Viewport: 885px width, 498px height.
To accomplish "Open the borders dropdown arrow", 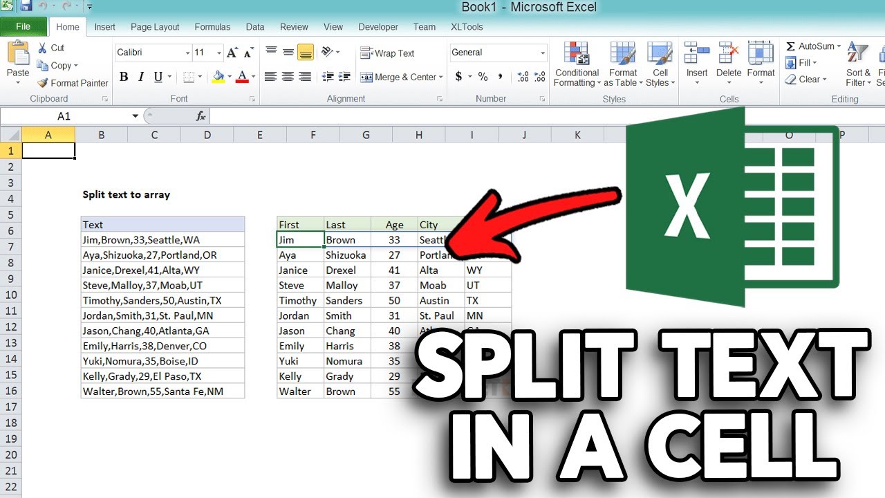I will click(x=201, y=77).
